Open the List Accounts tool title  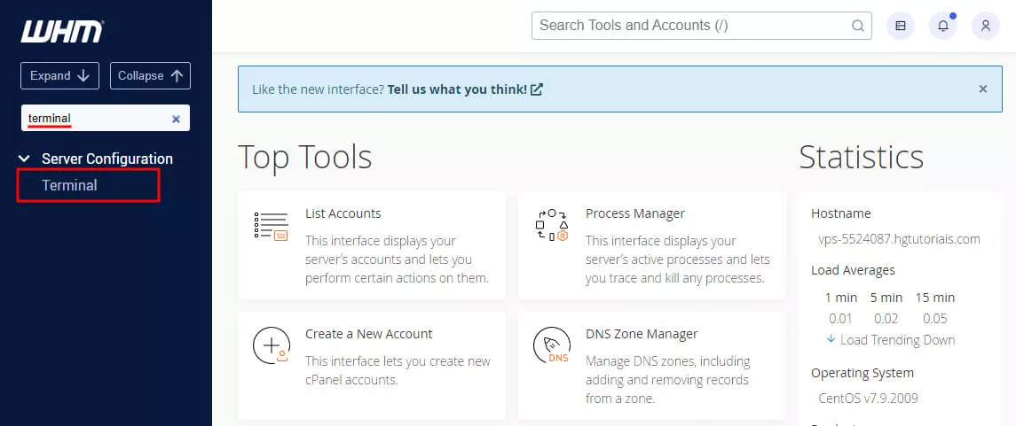pyautogui.click(x=343, y=213)
